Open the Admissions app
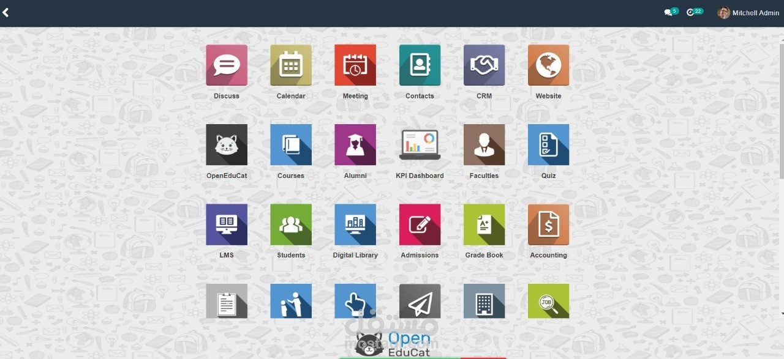The width and height of the screenshot is (784, 359). point(420,224)
